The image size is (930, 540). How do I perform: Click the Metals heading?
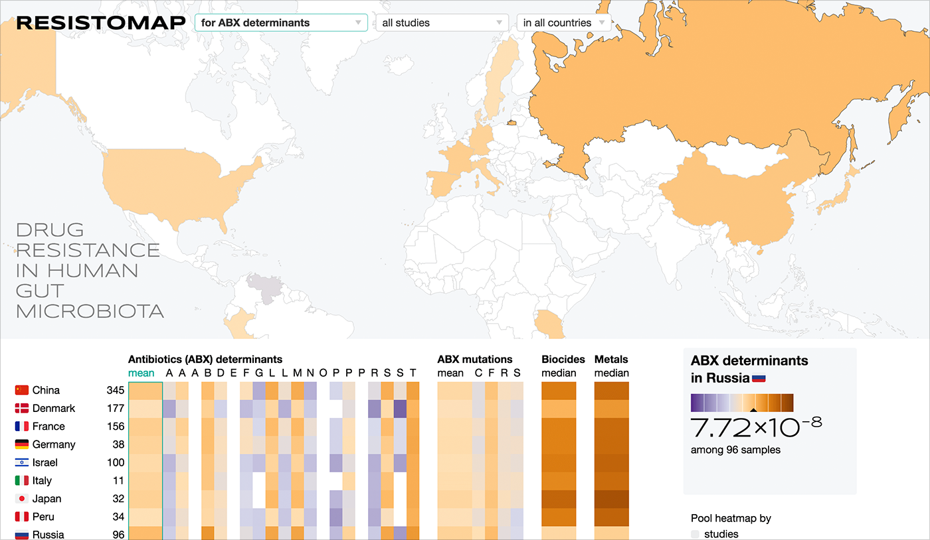click(611, 360)
